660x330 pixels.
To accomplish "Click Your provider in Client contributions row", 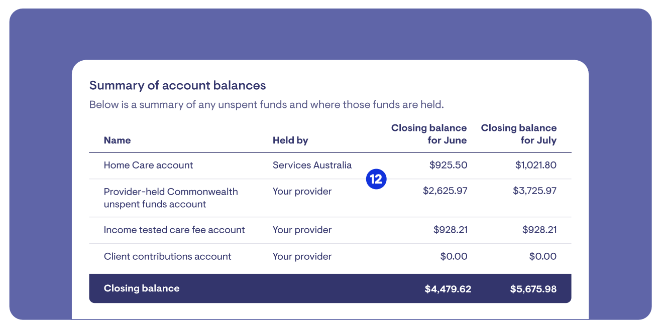I will click(x=302, y=256).
